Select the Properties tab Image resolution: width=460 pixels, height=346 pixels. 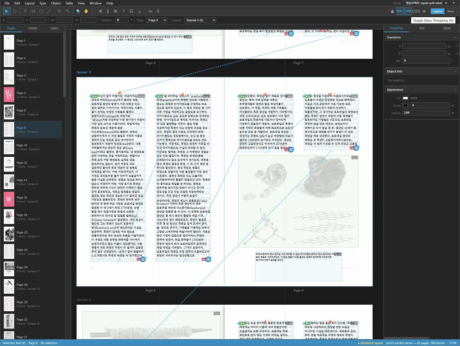pos(396,28)
